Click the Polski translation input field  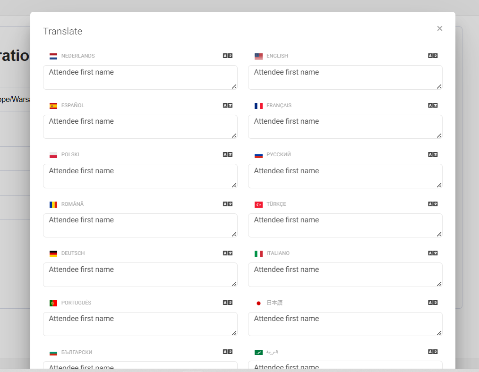140,176
